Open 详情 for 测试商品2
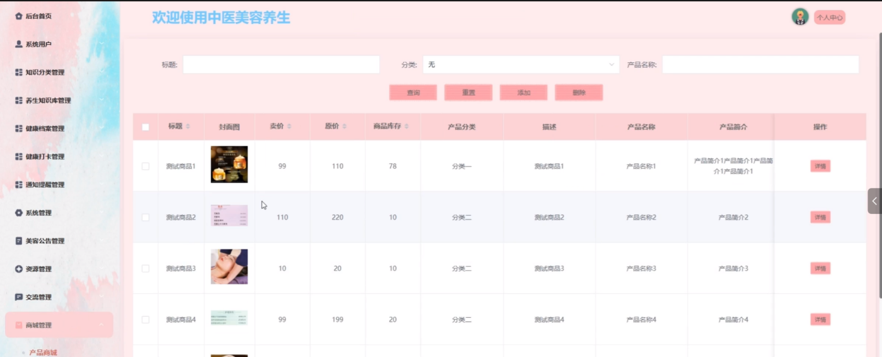The image size is (882, 357). point(820,217)
